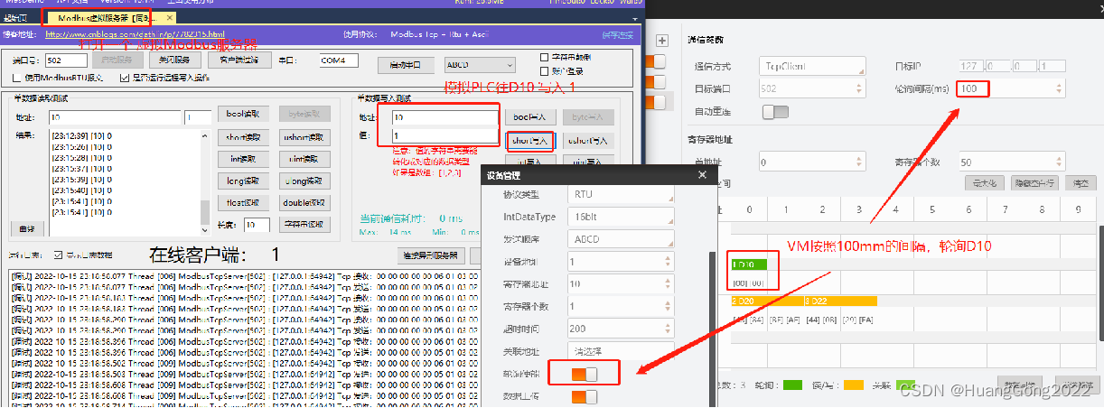
Task: Open the associated address dropdown
Action: (622, 350)
